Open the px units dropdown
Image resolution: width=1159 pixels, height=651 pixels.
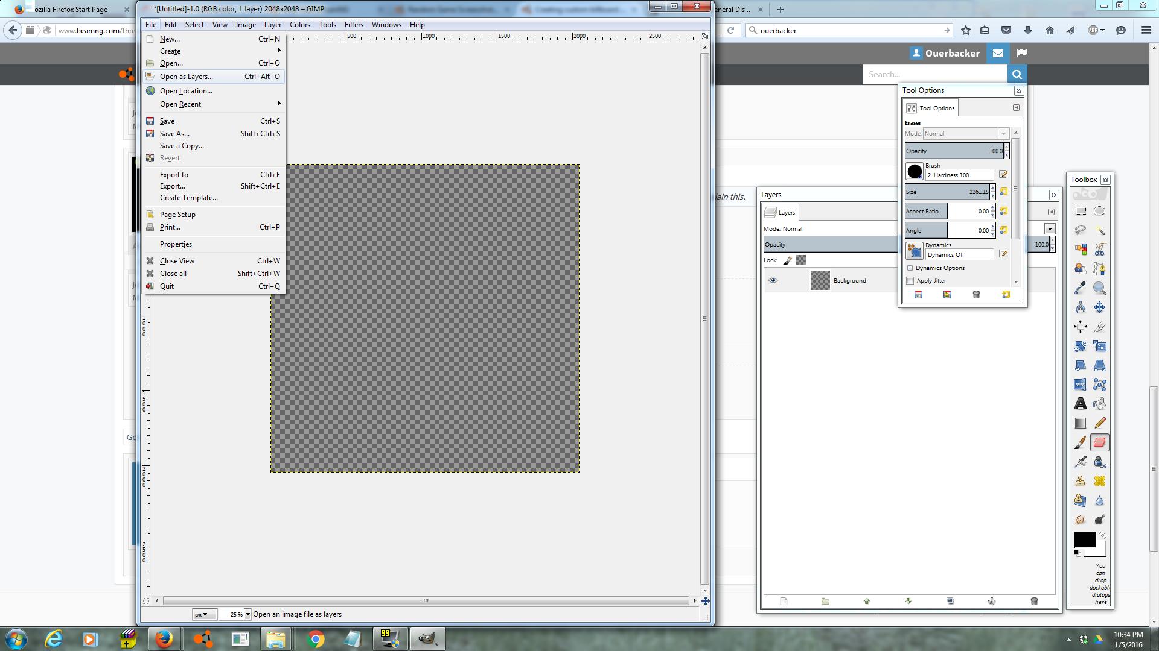tap(204, 614)
